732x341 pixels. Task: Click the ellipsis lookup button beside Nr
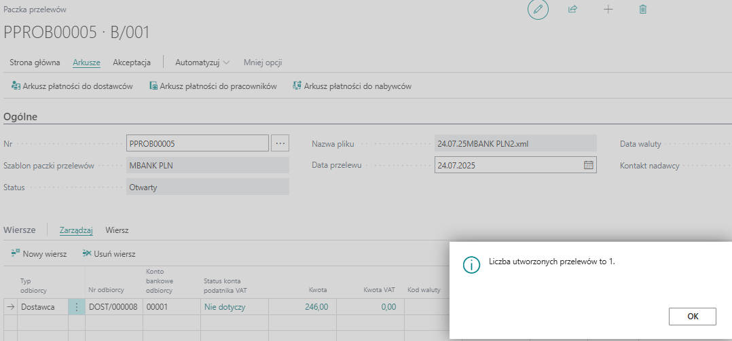coord(280,143)
